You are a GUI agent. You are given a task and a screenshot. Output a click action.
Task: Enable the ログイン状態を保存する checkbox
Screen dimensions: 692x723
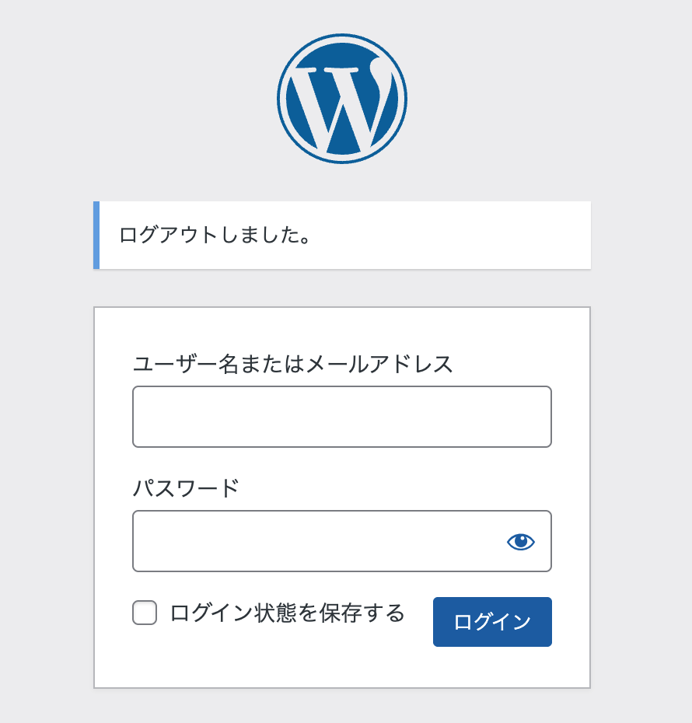tap(145, 613)
